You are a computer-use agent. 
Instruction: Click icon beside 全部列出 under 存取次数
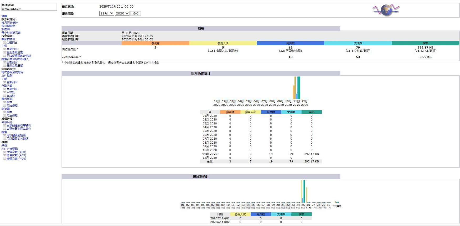[x=4, y=89]
